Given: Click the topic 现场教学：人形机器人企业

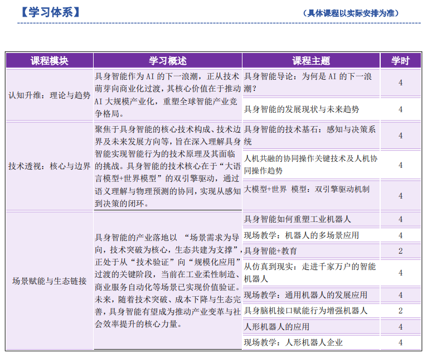Looking at the screenshot, I should coord(293,342).
